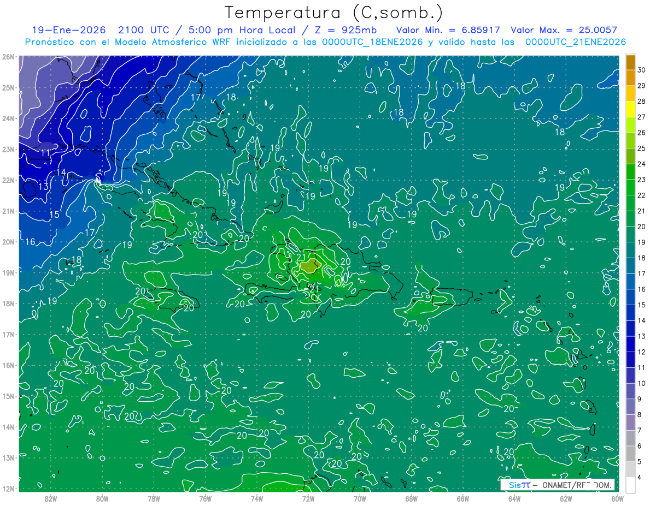This screenshot has height=506, width=656.
Task: Click the "Valor Min. = 6.85917" readout
Action: point(448,30)
